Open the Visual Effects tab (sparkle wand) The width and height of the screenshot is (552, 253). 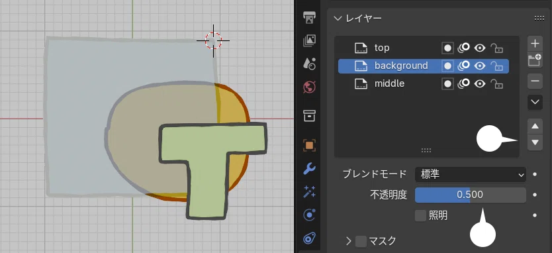click(310, 191)
